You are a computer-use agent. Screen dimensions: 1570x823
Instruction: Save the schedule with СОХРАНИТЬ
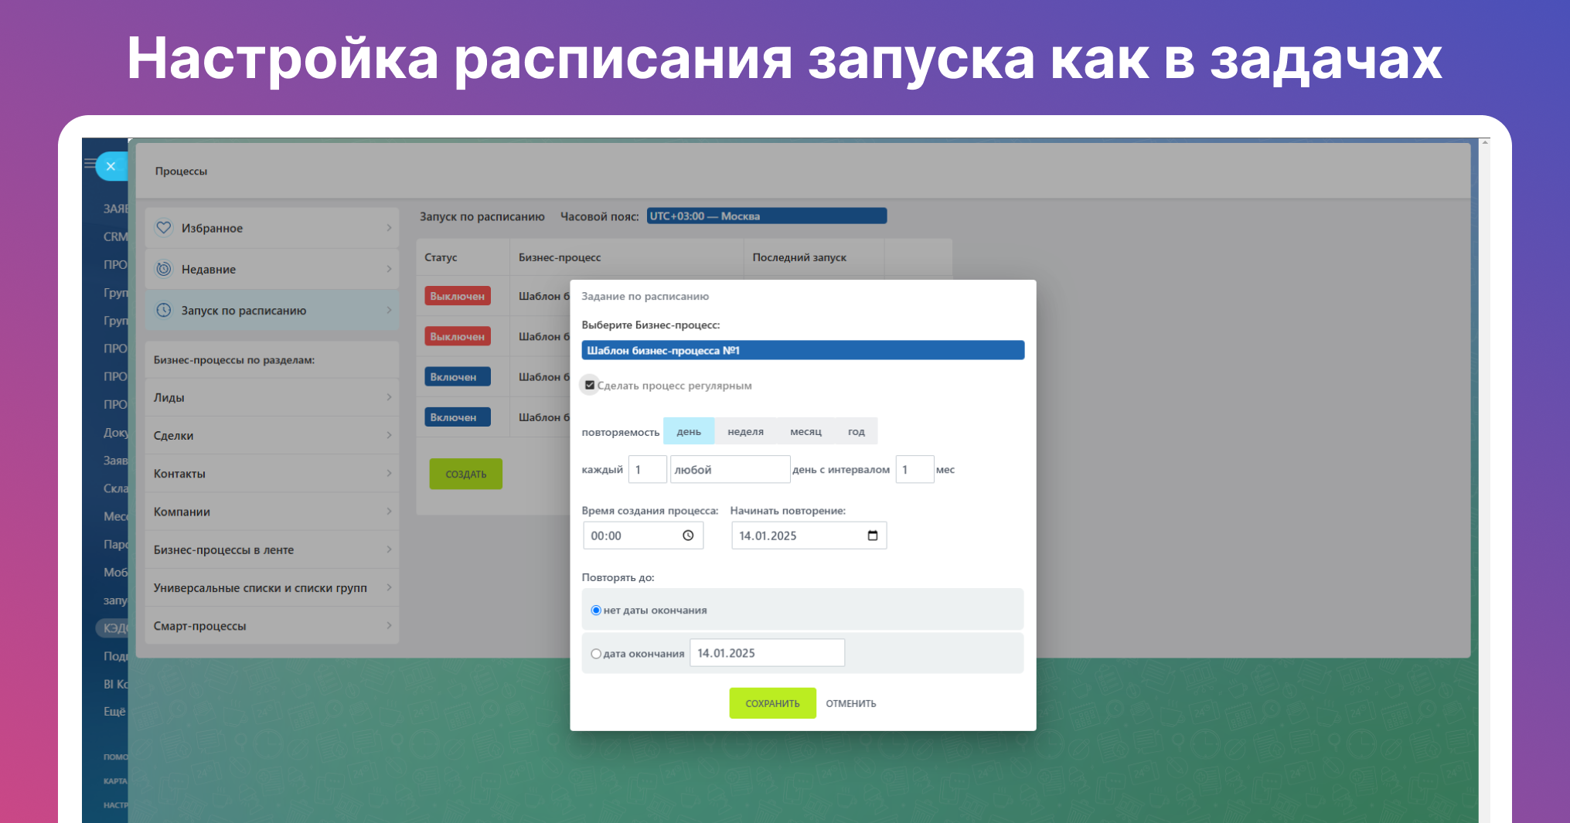772,703
